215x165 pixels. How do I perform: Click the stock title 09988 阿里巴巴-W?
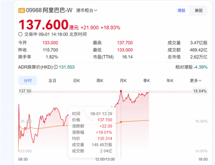click(49, 11)
